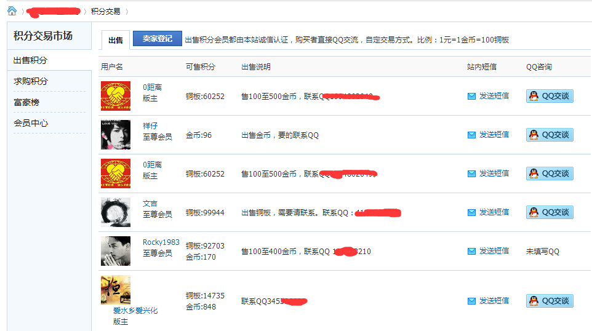Send message via 发送短信 to 祥仔
592x331 pixels.
(x=494, y=135)
